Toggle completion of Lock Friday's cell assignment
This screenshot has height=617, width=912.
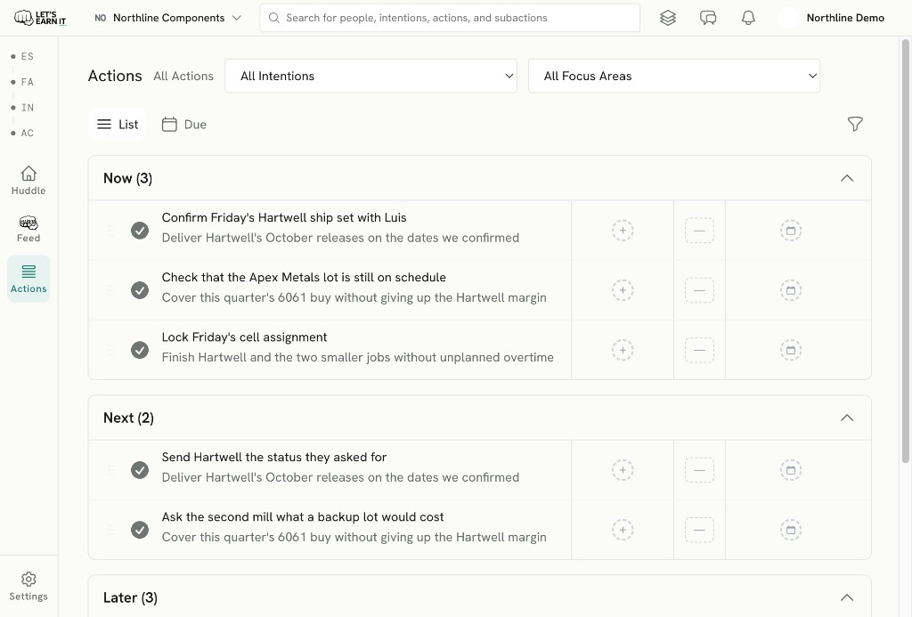[140, 350]
